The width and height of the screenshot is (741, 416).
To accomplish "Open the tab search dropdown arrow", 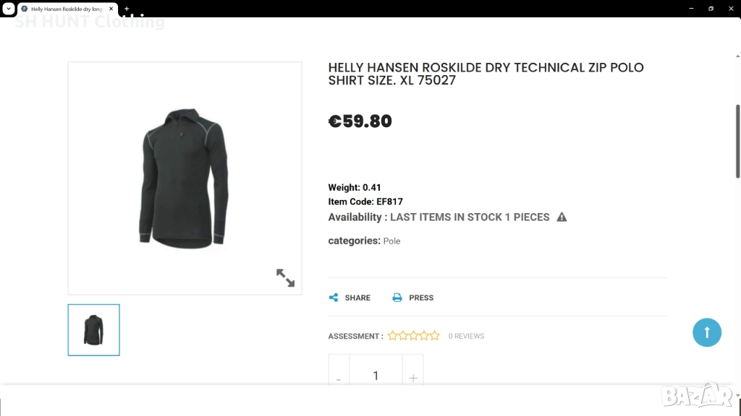I will [x=8, y=9].
